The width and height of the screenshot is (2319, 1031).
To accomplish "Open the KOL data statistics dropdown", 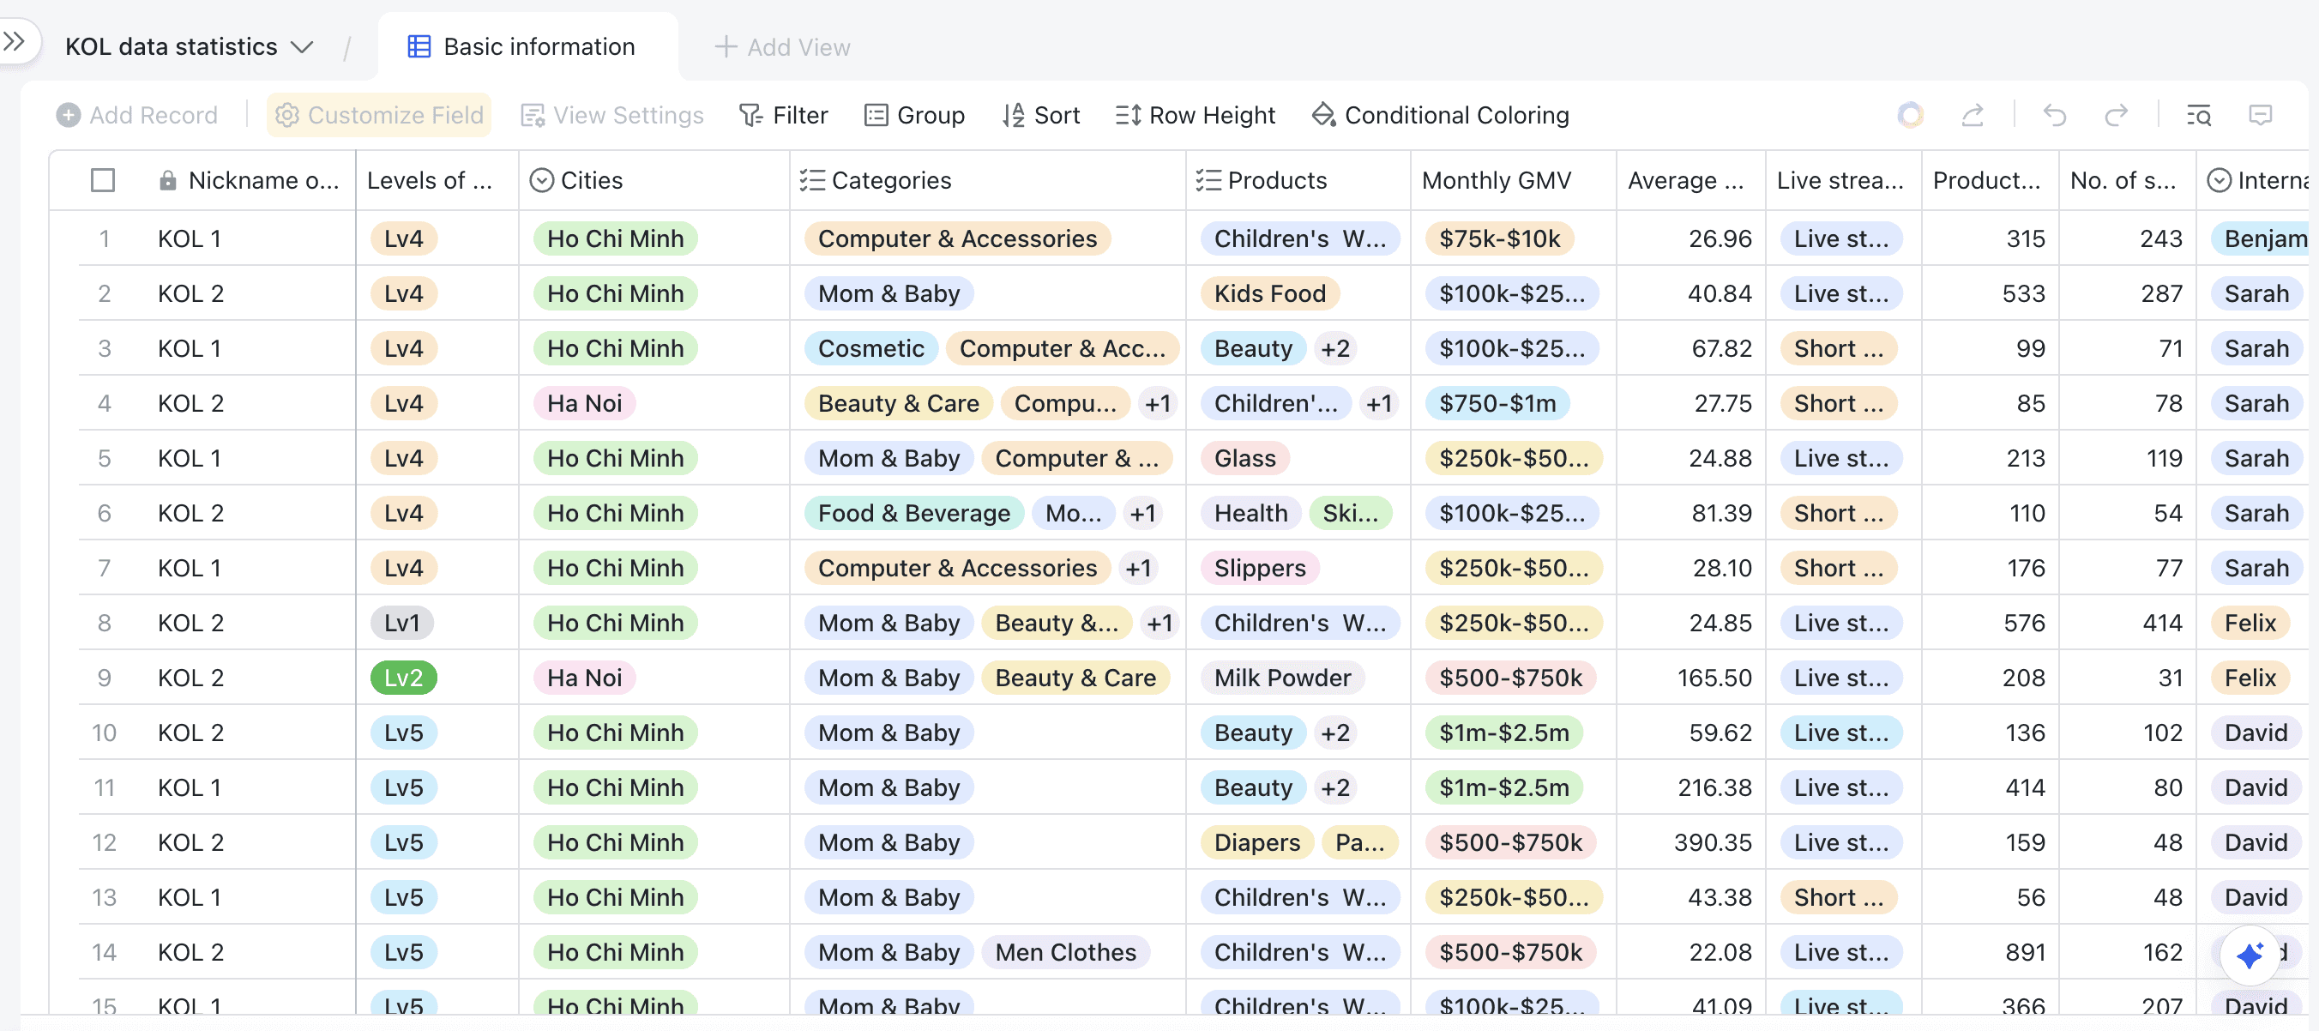I will [x=189, y=47].
